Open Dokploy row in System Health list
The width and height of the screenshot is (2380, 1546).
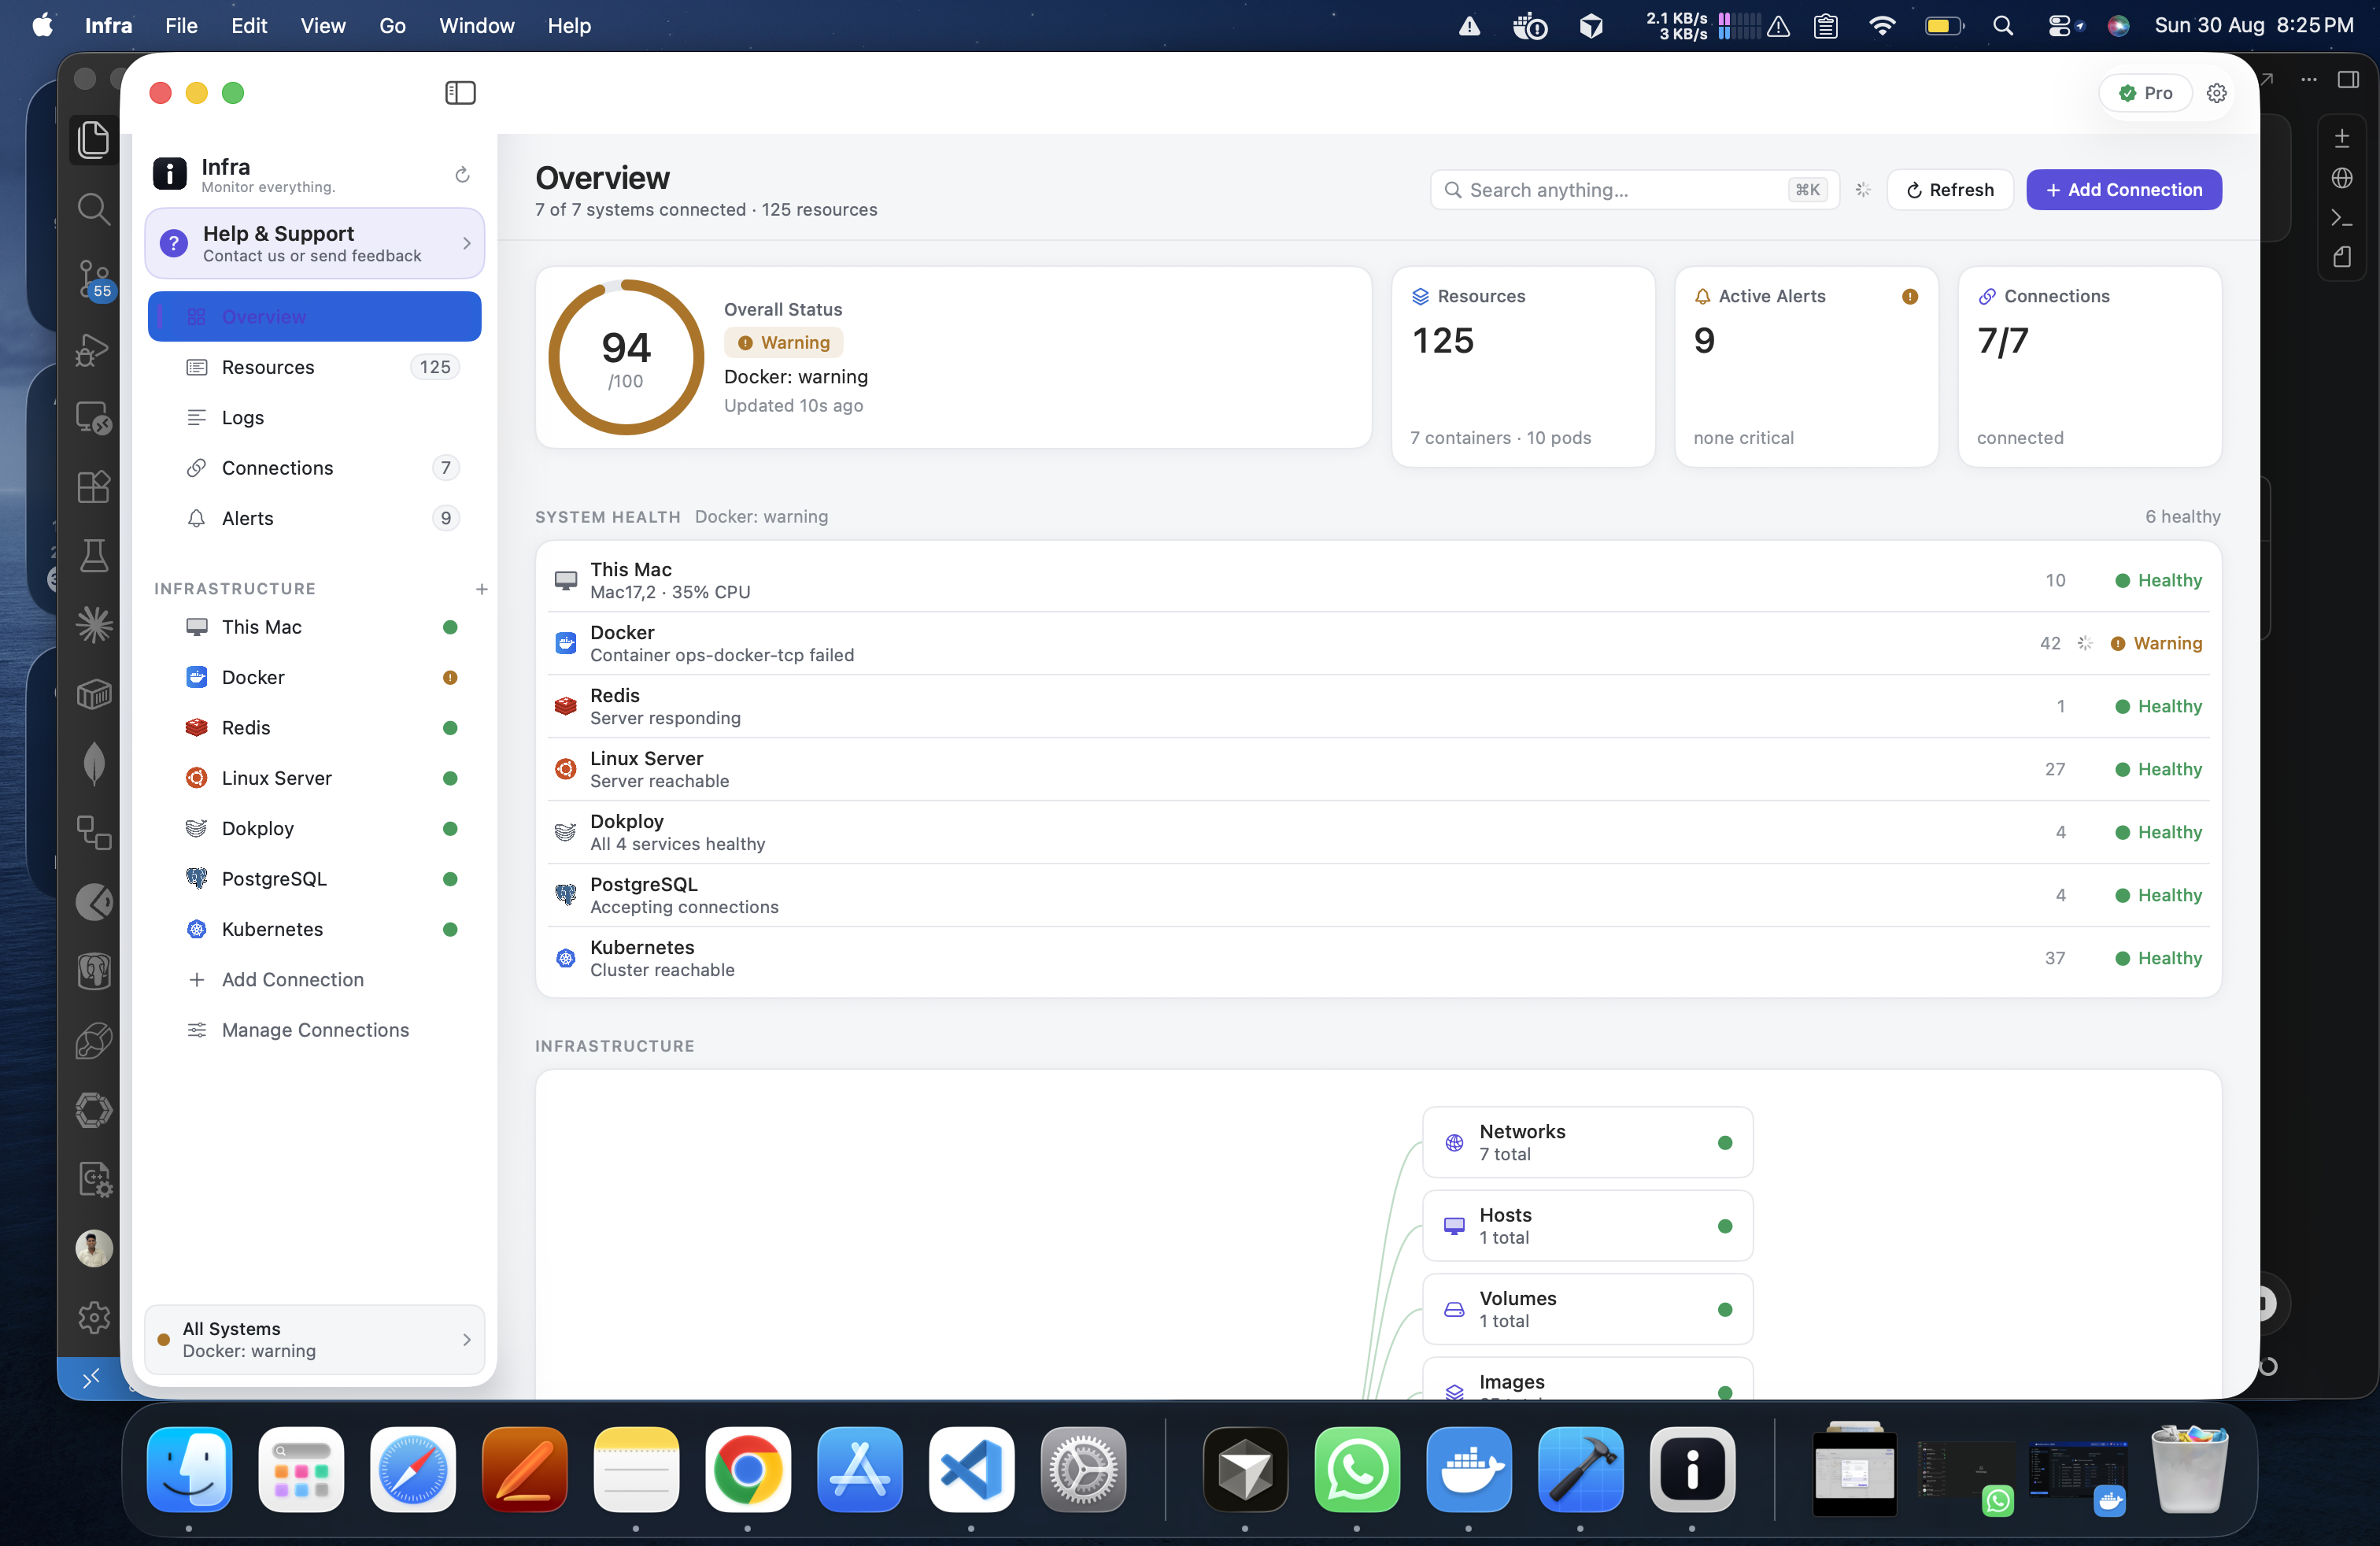pyautogui.click(x=1378, y=832)
